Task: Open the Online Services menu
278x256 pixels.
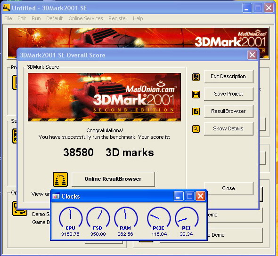Action: [x=86, y=18]
